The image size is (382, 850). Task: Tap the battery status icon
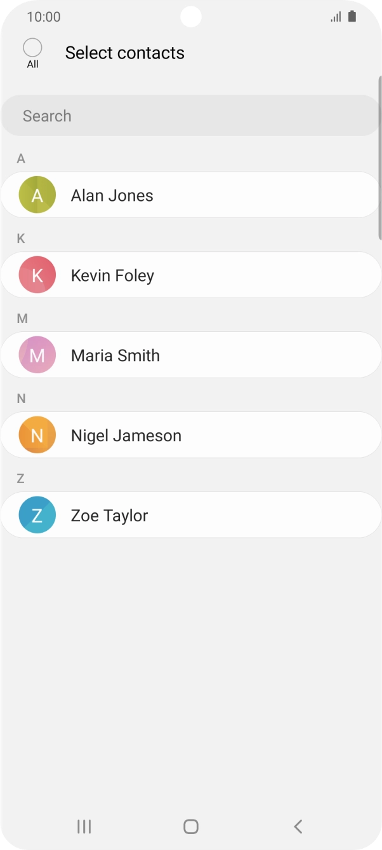pos(352,17)
